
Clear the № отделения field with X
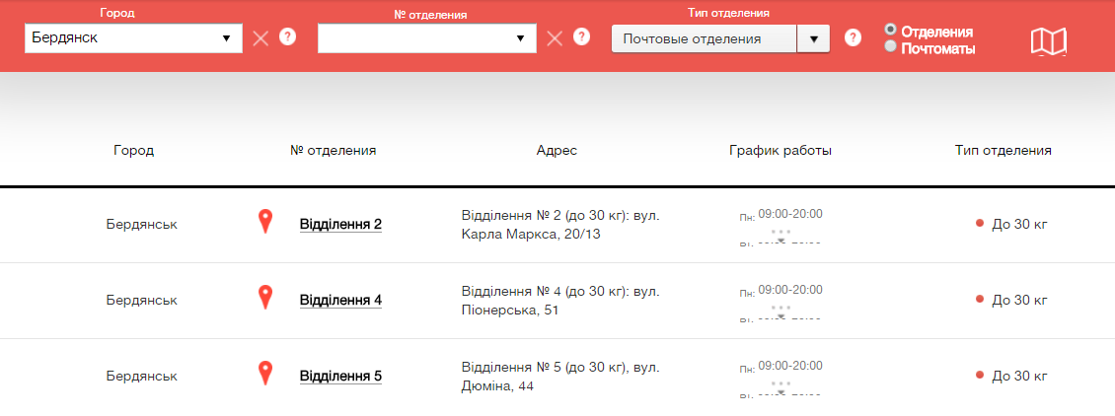pos(555,38)
